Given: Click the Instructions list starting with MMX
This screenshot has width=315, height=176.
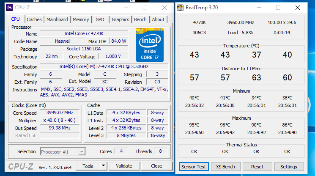Looking at the screenshot, I should pos(104,92).
